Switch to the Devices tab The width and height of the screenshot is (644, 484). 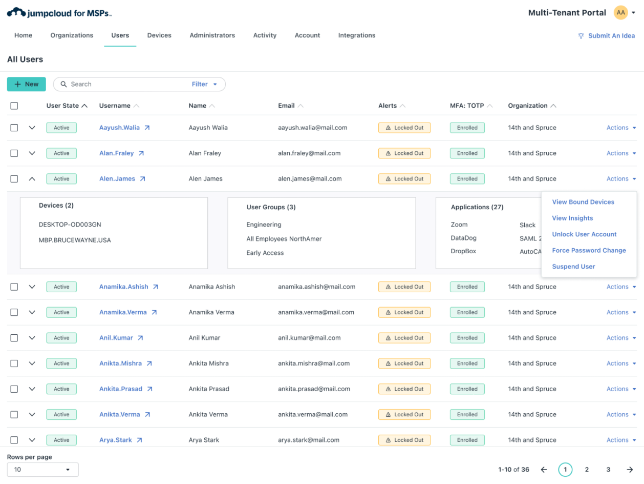pyautogui.click(x=159, y=35)
